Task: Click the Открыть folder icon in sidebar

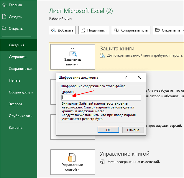Action: 4,28
